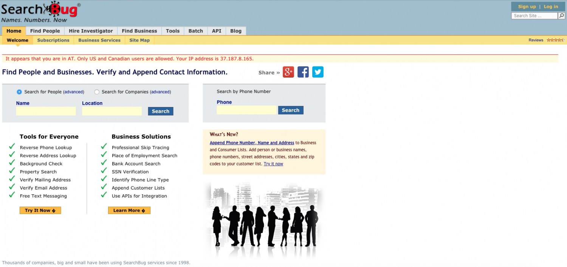
Task: Open the Batch tab
Action: pyautogui.click(x=196, y=31)
